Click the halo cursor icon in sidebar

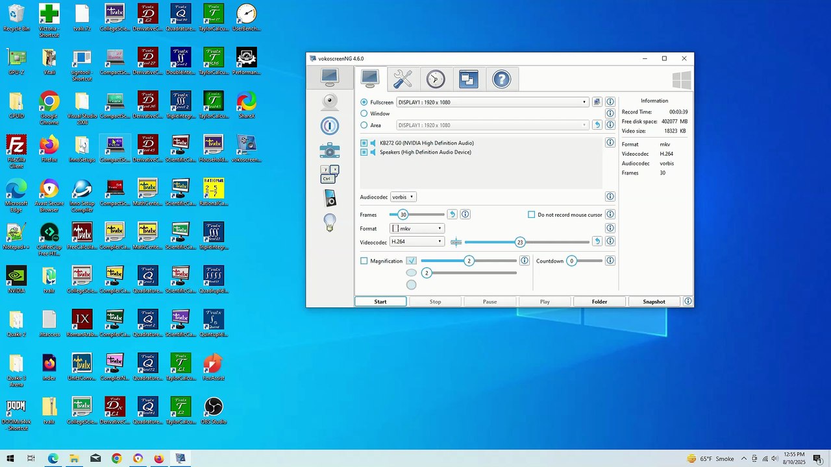point(330,126)
